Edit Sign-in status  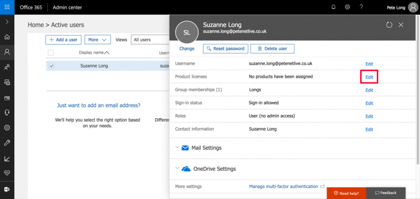[369, 103]
